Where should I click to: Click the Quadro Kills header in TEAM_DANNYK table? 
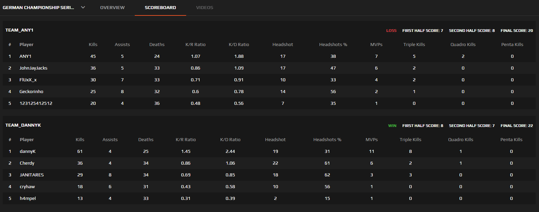tap(461, 140)
